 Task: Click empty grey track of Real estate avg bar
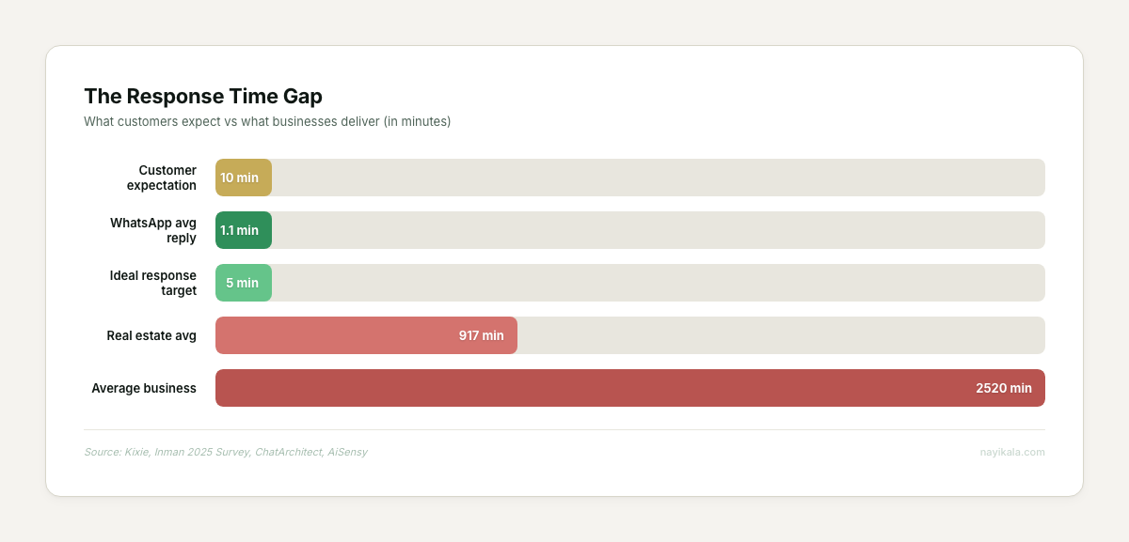780,335
